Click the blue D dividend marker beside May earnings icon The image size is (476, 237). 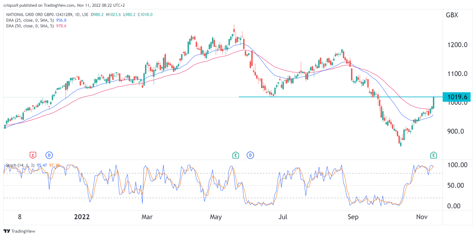tap(251, 155)
